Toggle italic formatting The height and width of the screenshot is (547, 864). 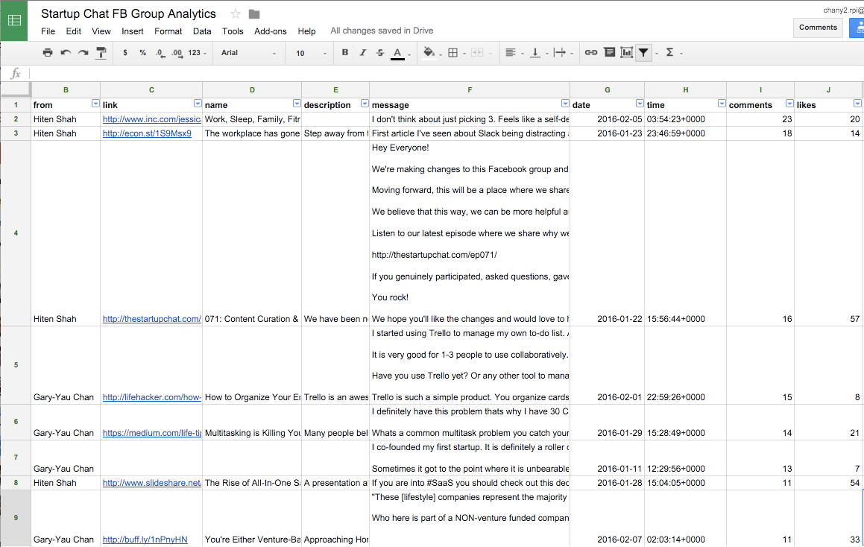coord(362,52)
